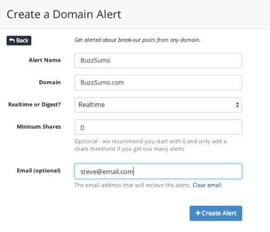270x232 pixels.
Task: Click the share threshold help text
Action: (x=150, y=145)
